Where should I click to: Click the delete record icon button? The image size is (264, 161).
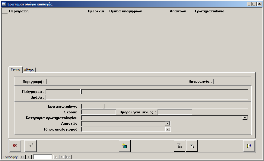pos(15,146)
